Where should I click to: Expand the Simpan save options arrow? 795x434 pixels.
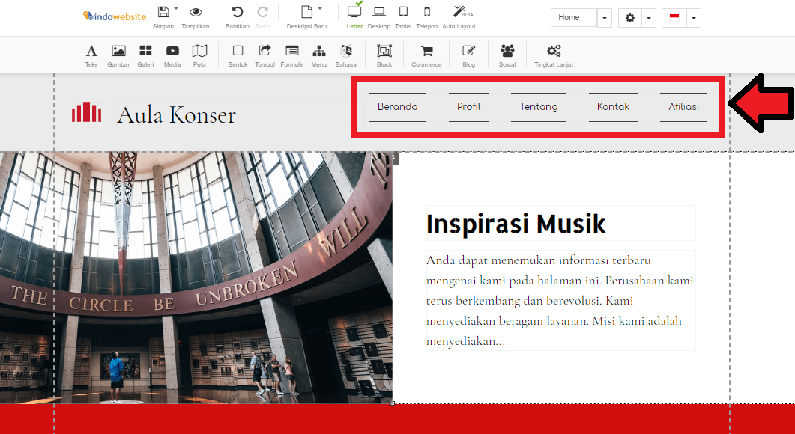pyautogui.click(x=176, y=10)
